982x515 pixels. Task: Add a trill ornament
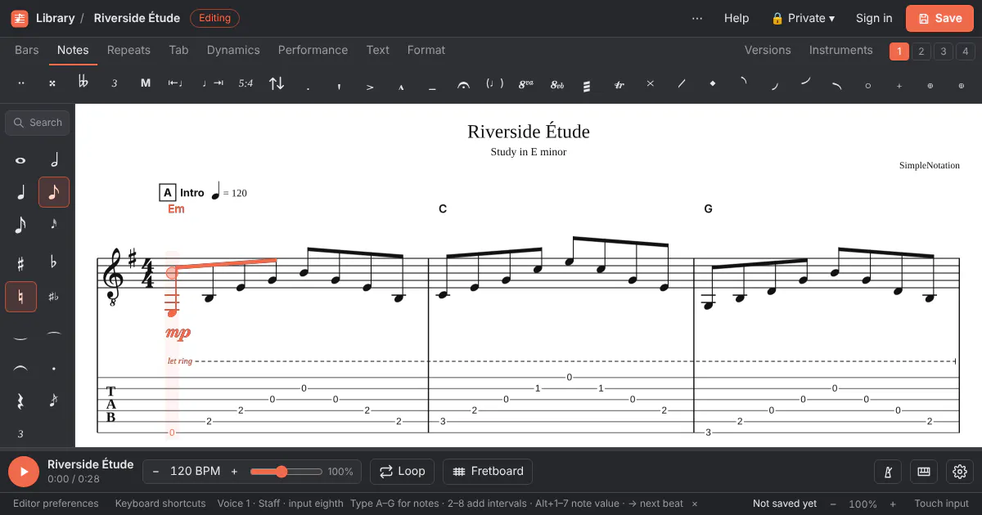619,83
